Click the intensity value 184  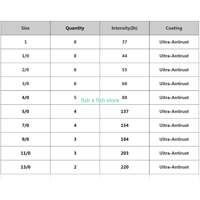coord(124,139)
